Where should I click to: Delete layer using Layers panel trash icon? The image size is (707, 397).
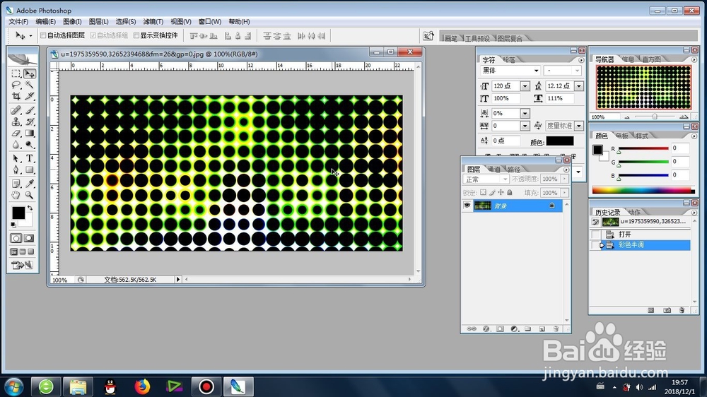(556, 329)
